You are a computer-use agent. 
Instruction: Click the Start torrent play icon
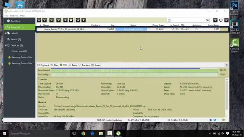click(x=65, y=20)
